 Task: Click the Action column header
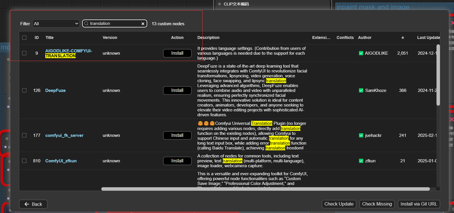pos(177,38)
